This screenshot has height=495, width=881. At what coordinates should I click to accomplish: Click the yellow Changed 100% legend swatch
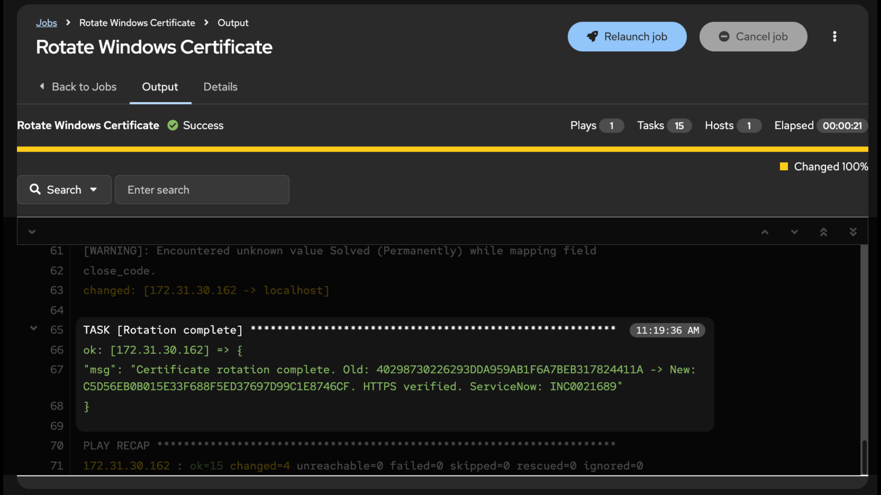pos(784,166)
